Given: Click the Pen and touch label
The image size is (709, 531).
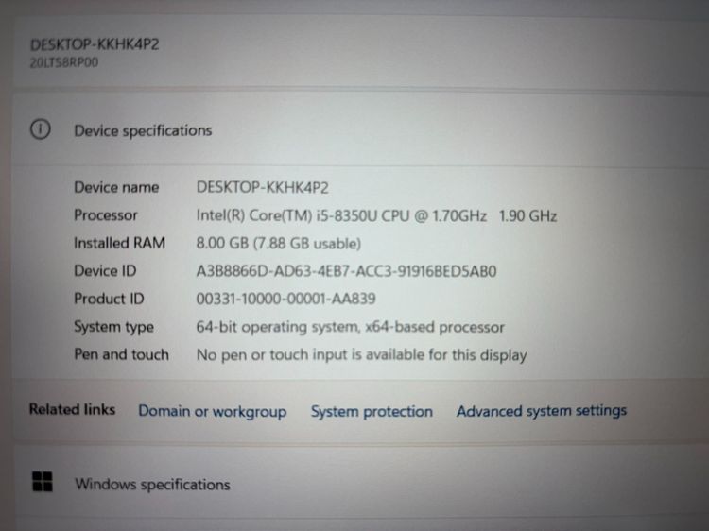Looking at the screenshot, I should (x=122, y=354).
